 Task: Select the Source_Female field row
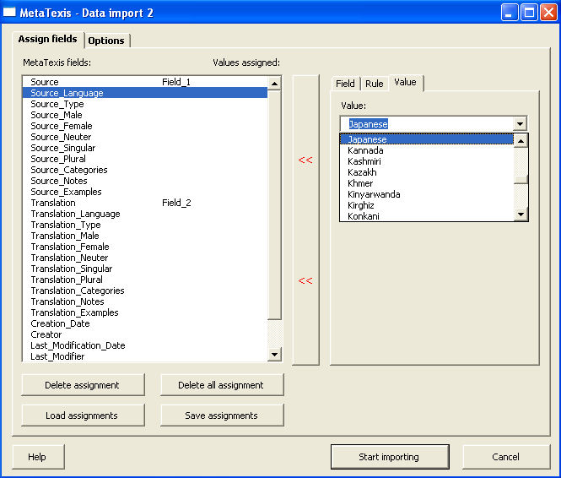[145, 126]
